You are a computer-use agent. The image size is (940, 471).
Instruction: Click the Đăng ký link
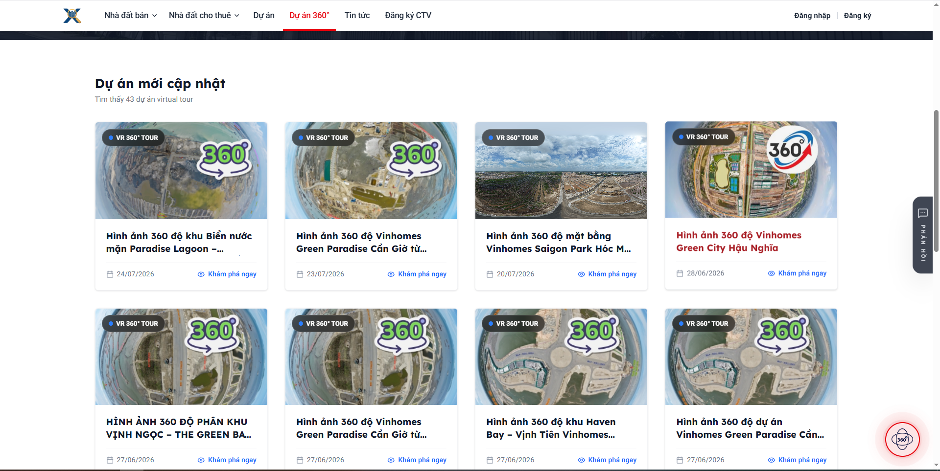point(857,16)
